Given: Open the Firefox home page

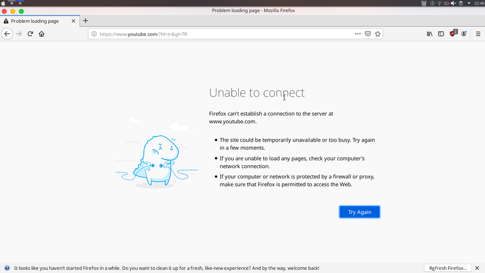Looking at the screenshot, I should tap(41, 34).
